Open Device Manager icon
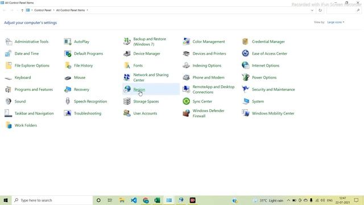Image resolution: width=364 pixels, height=205 pixels. pyautogui.click(x=127, y=54)
